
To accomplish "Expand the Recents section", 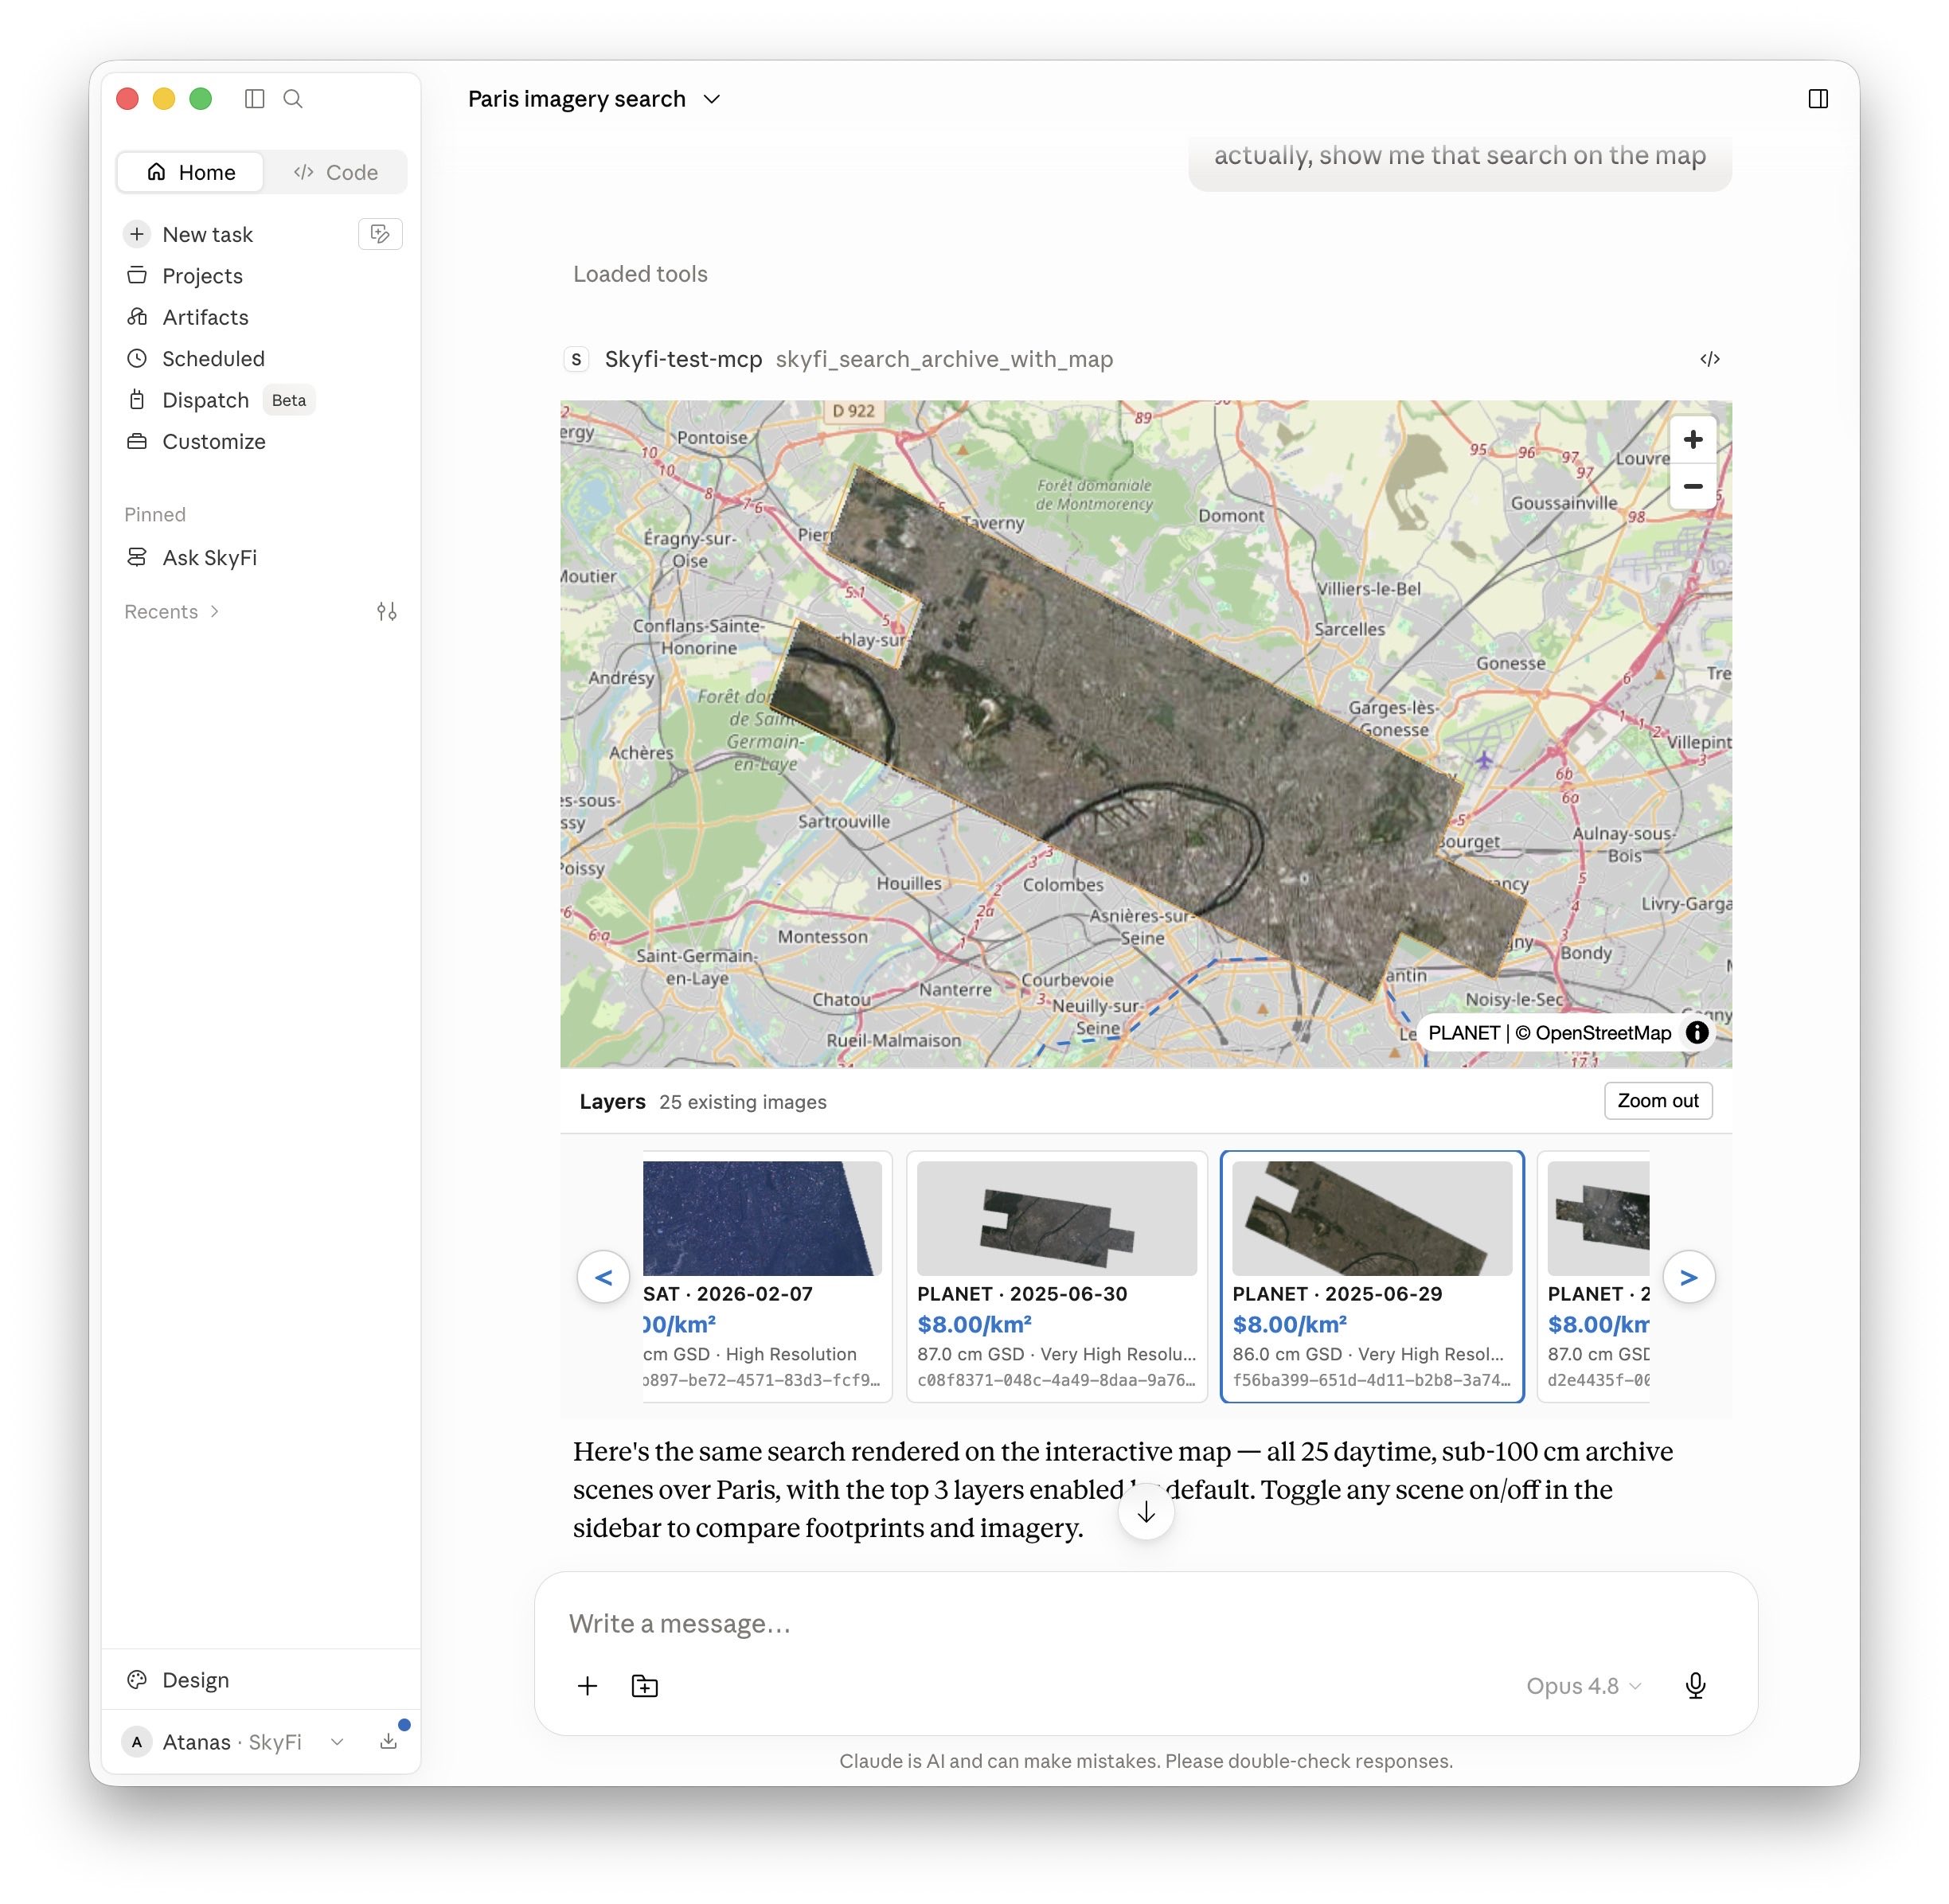I will (x=171, y=611).
